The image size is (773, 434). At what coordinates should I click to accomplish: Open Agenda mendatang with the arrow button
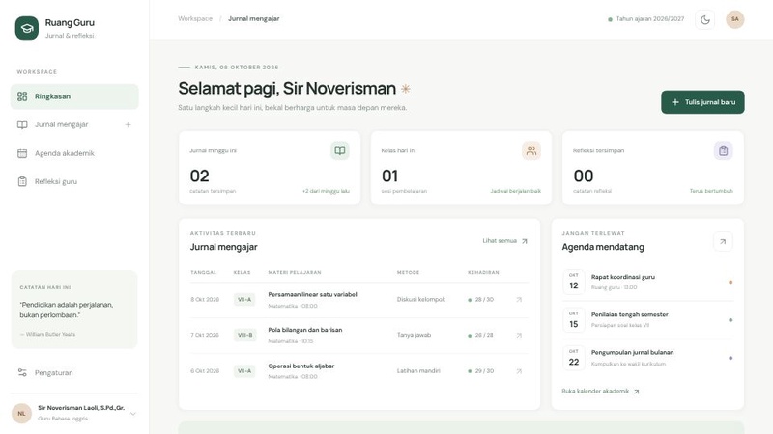point(723,242)
